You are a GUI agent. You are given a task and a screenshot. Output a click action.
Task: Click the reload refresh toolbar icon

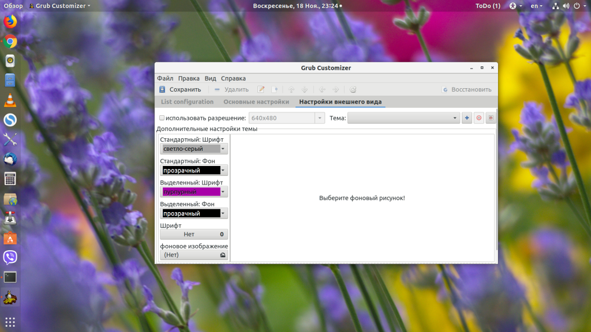(353, 89)
